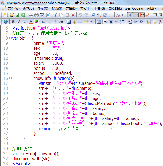Collapse the showInfo function fold
Image resolution: width=163 pixels, height=166 pixels.
click(10, 78)
